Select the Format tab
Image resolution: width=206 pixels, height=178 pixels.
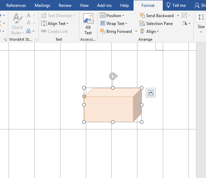[148, 5]
